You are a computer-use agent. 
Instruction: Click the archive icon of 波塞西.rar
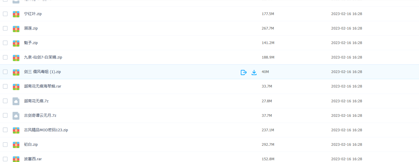click(x=16, y=159)
